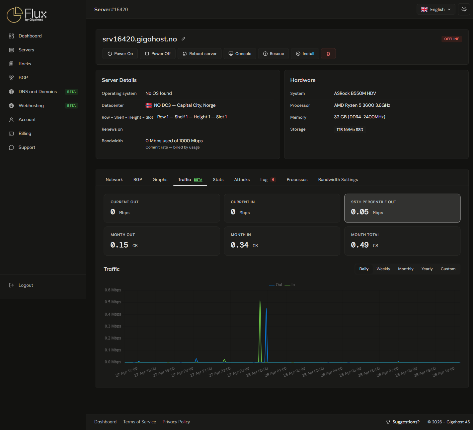Screen dimensions: 473x430
Task: Click the Norwegian flag next to NO DC3
Action: [x=149, y=105]
